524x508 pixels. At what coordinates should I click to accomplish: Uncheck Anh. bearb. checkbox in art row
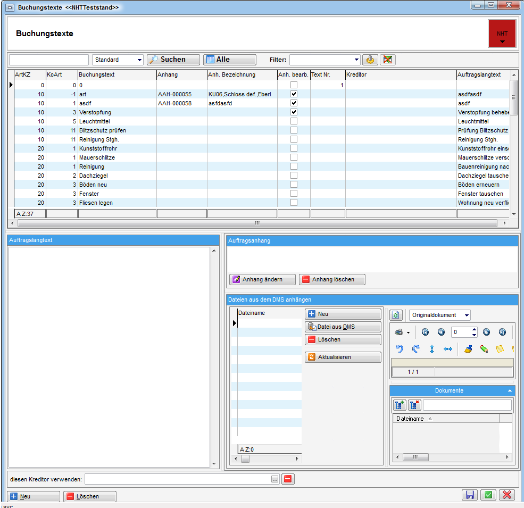click(294, 94)
